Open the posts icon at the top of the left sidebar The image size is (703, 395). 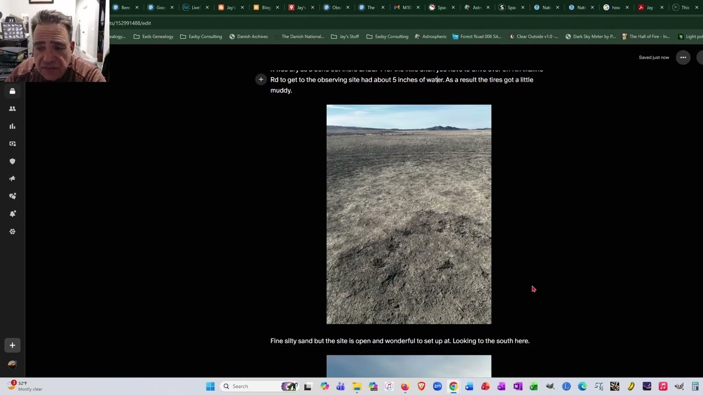click(x=12, y=91)
